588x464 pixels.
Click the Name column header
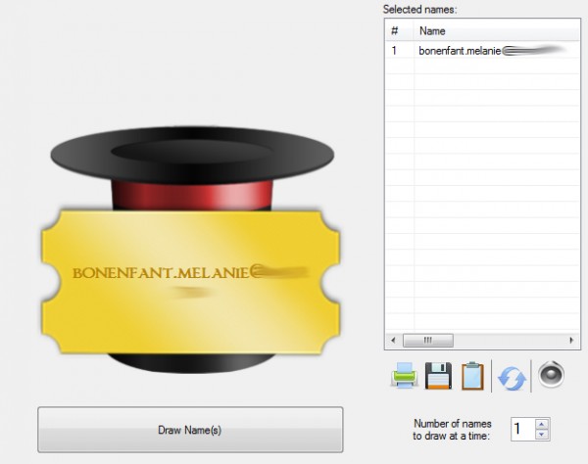[x=497, y=30]
